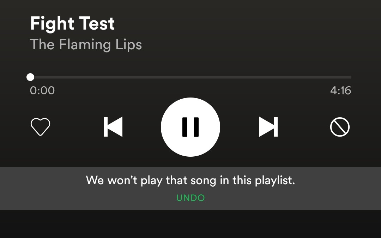
Task: Click the middle of the progress bar
Action: (190, 77)
